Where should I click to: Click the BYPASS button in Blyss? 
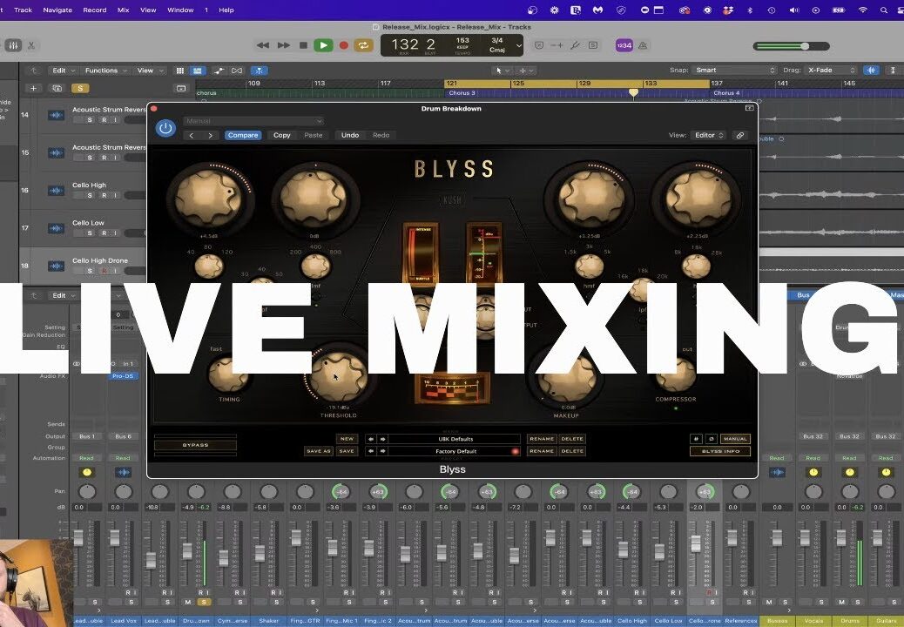pos(195,445)
